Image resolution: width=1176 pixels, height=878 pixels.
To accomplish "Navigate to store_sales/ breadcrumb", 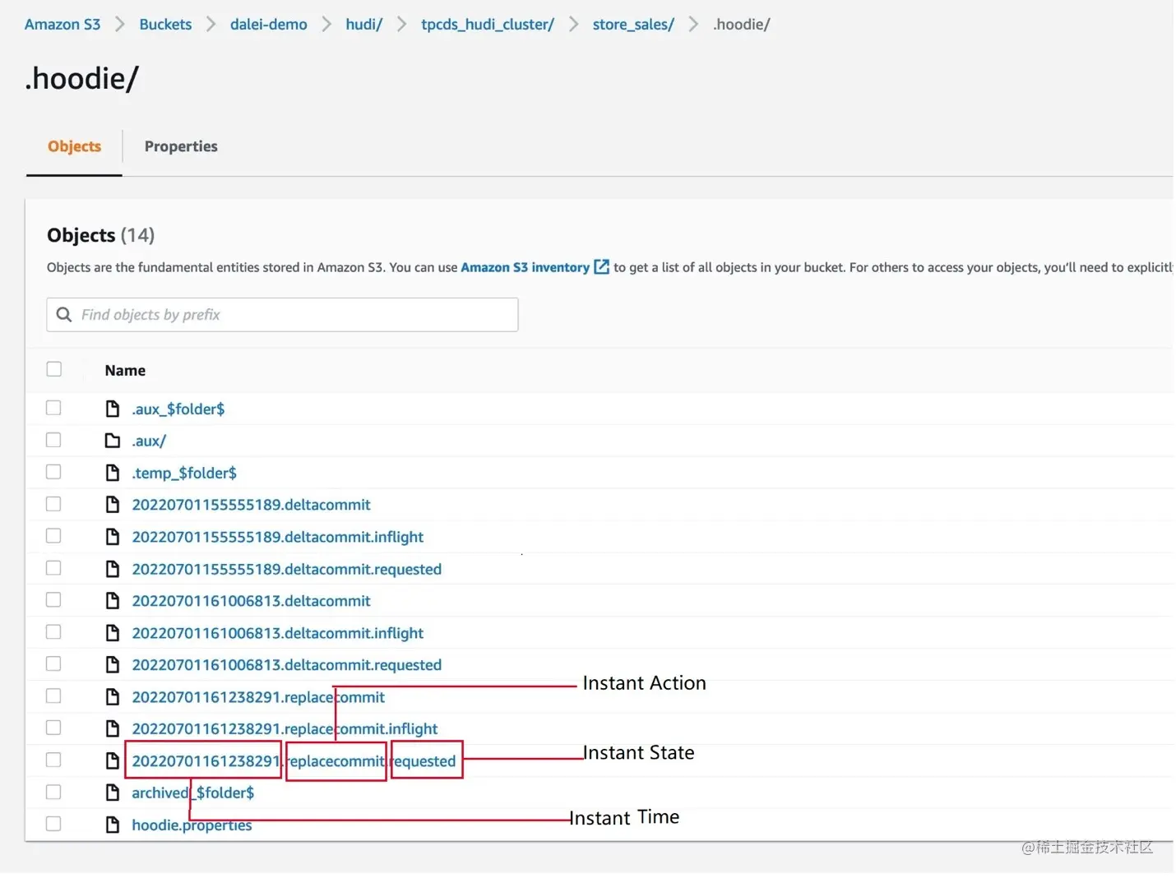I will click(x=633, y=25).
